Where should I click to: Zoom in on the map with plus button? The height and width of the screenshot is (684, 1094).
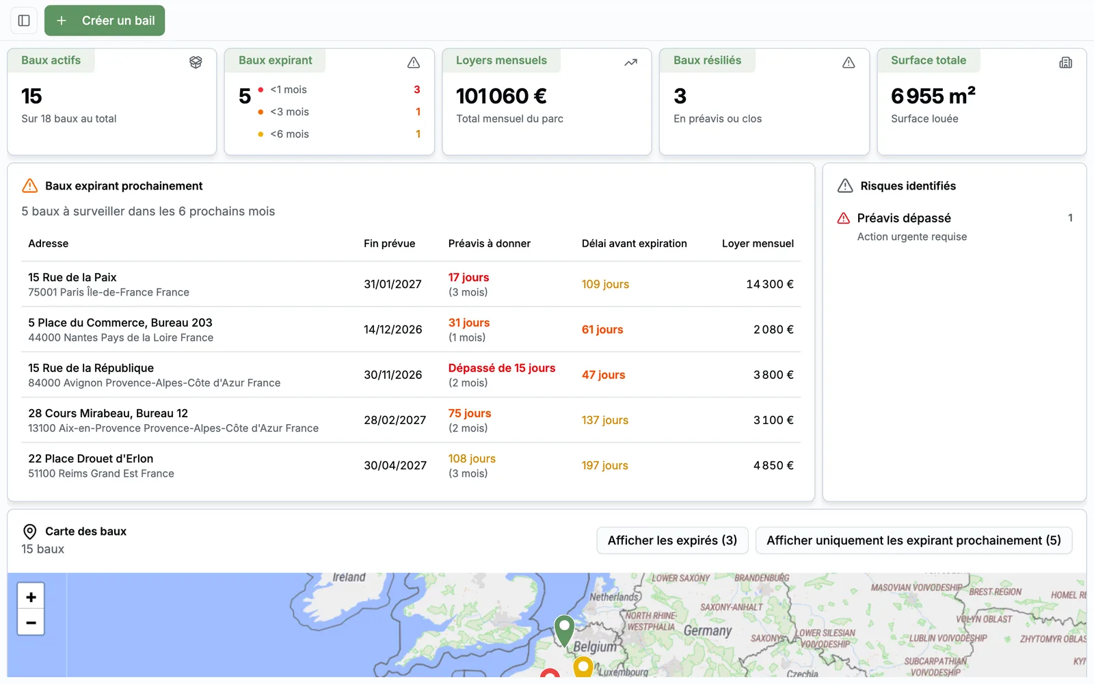tap(31, 597)
